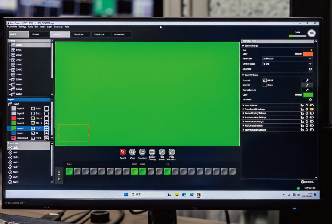Activate the Path Linear tool

[162, 152]
